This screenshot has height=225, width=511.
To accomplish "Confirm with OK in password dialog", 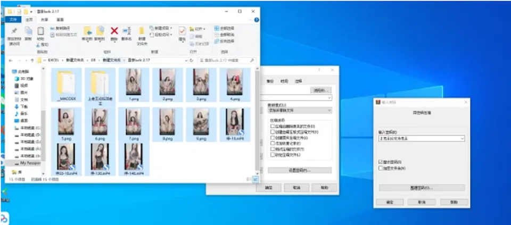I will point(390,202).
